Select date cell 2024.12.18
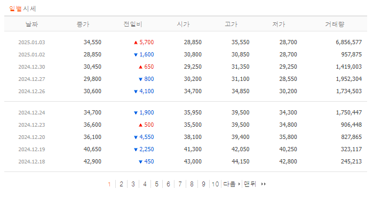 coord(31,161)
